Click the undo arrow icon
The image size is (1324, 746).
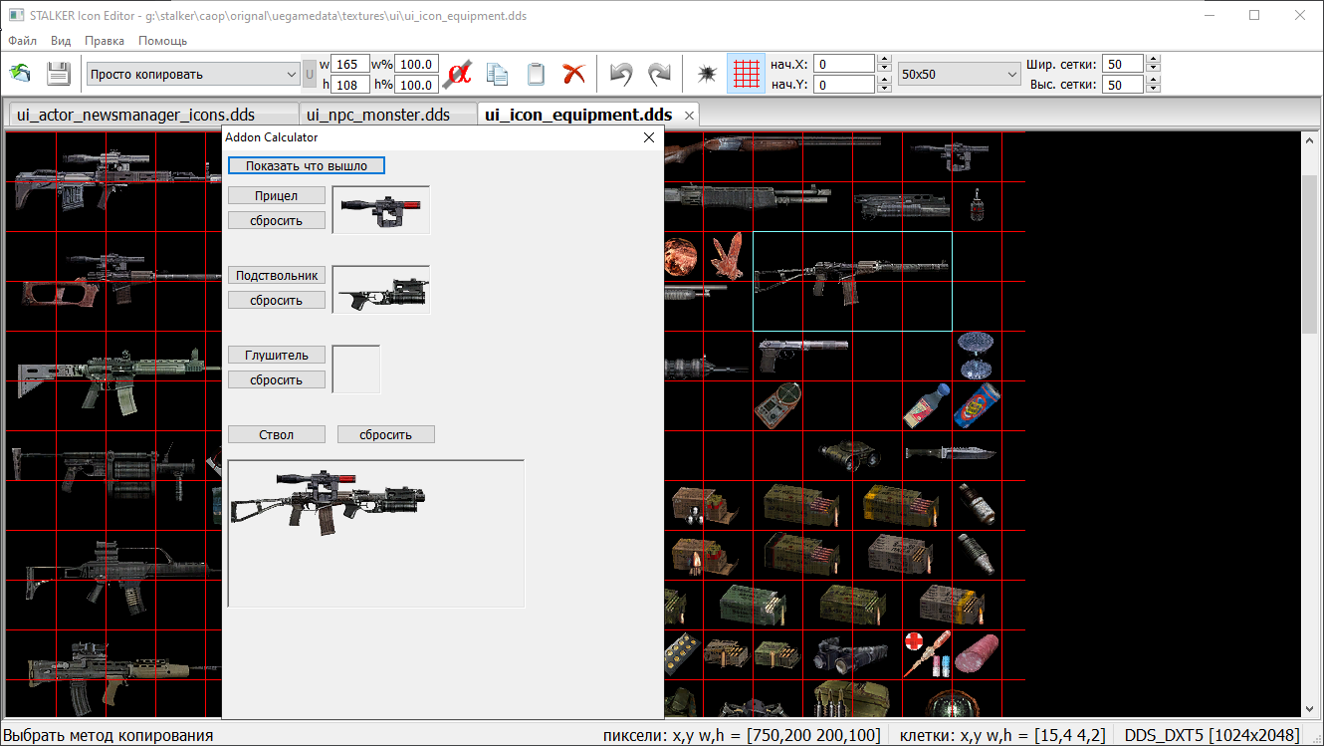(x=621, y=74)
